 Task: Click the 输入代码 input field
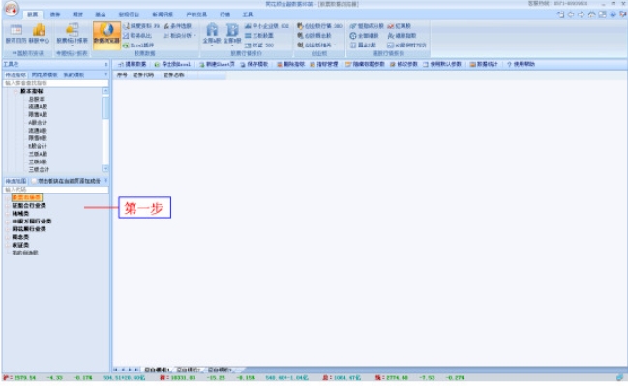click(56, 189)
